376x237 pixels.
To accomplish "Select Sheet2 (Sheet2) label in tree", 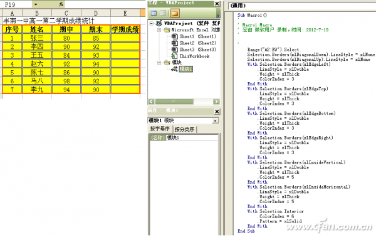I will pyautogui.click(x=198, y=43).
